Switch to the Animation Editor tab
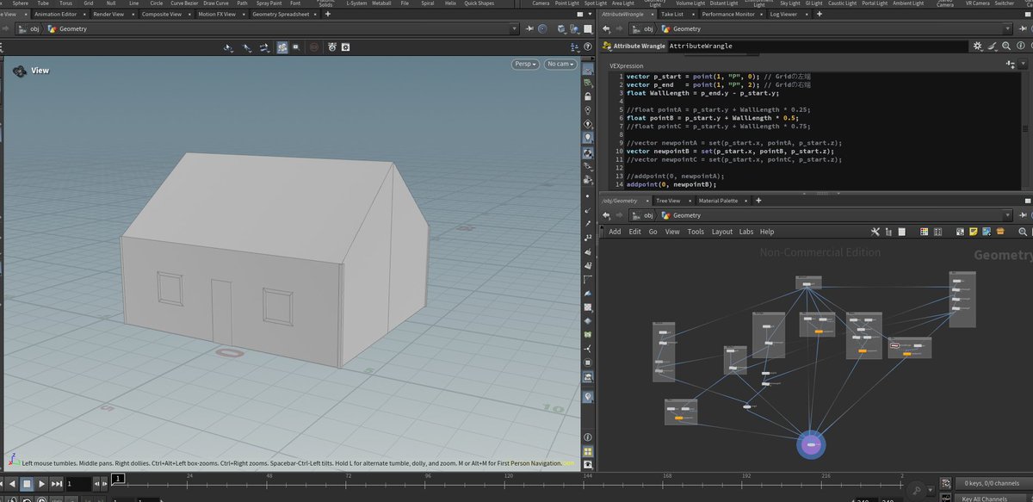Viewport: 1033px width, 502px height. [x=56, y=14]
